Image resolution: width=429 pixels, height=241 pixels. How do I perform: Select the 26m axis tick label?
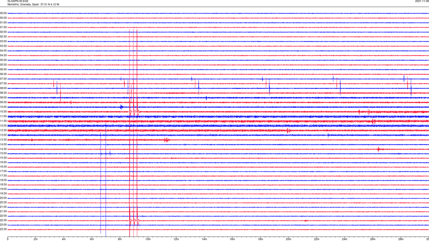(x=373, y=239)
